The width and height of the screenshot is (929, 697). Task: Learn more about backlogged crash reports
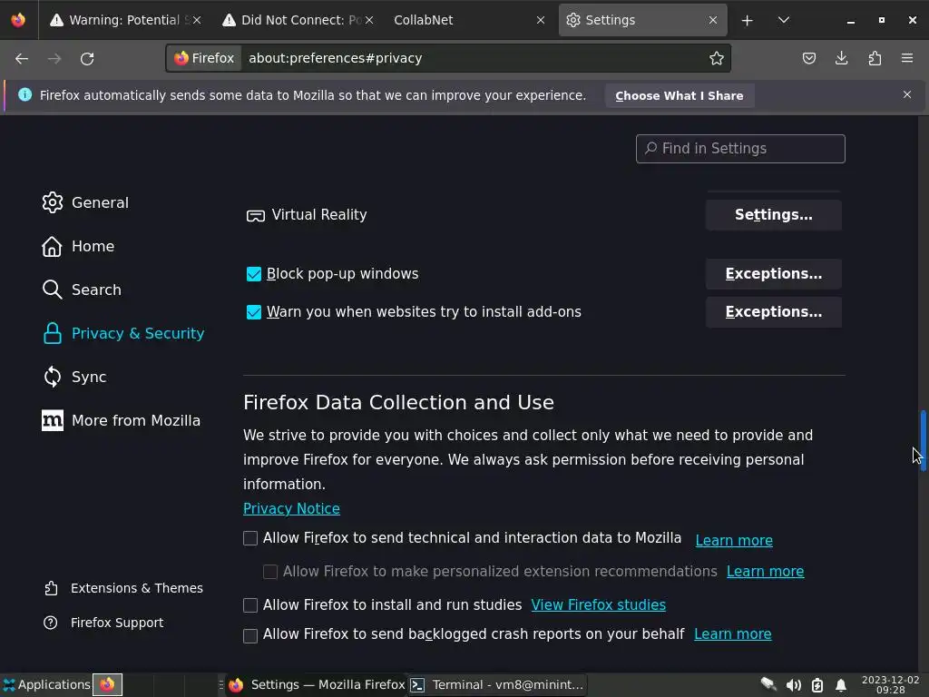(x=732, y=634)
